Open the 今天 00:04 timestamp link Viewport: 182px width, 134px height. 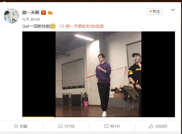(31, 19)
